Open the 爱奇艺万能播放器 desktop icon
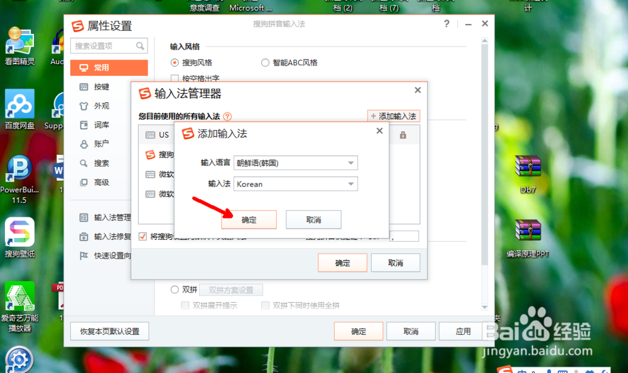 (19, 307)
